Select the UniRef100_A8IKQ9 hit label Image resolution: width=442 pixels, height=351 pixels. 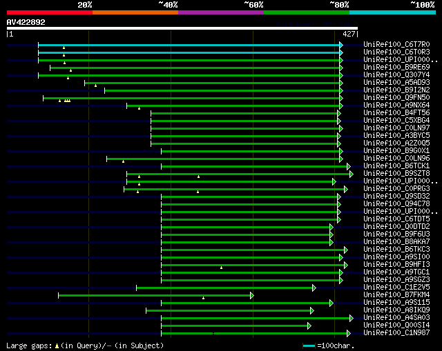(x=396, y=310)
